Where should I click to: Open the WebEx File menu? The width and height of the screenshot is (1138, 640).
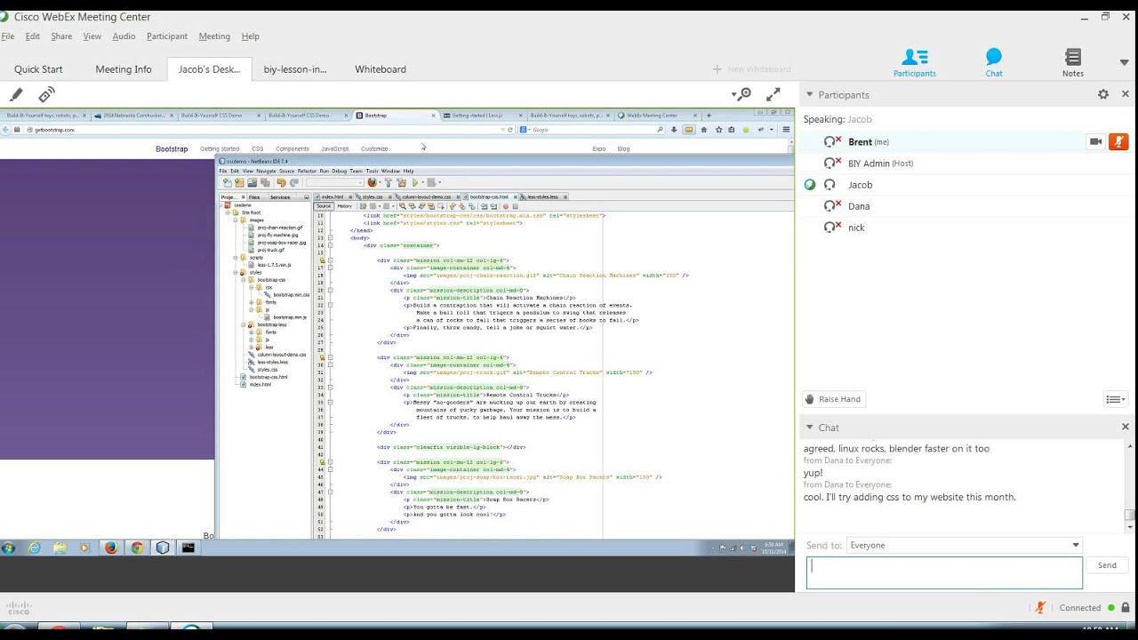point(8,36)
